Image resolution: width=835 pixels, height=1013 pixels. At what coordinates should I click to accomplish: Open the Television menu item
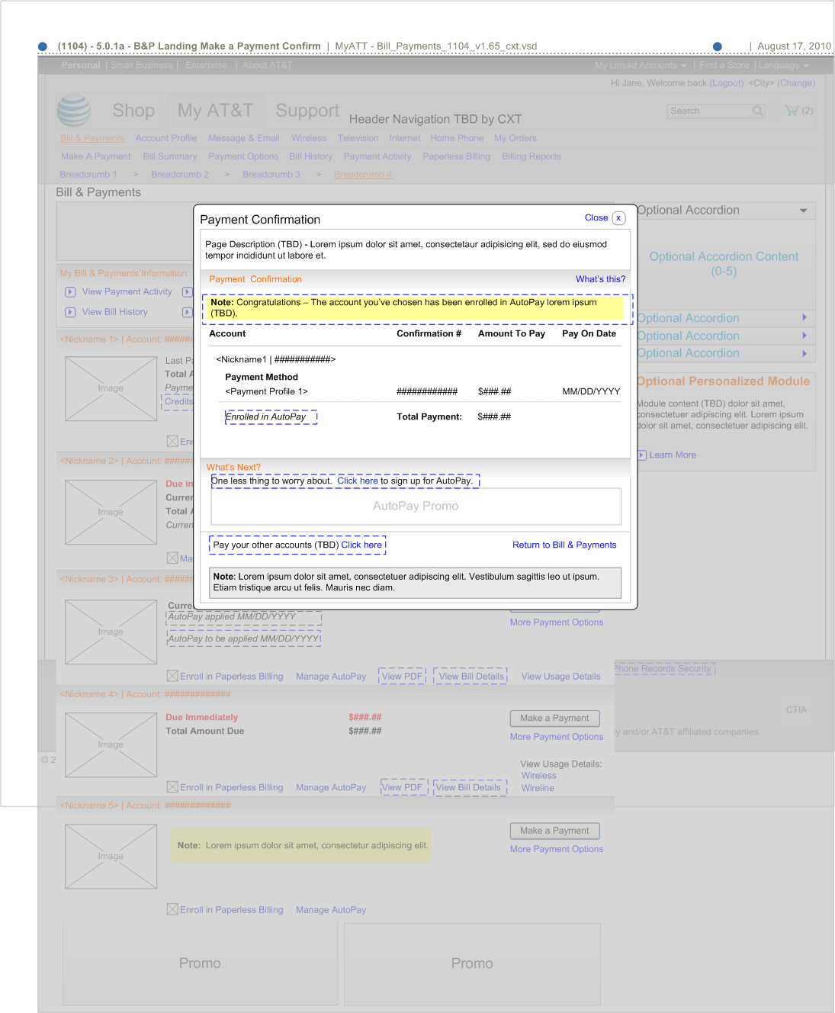(358, 138)
